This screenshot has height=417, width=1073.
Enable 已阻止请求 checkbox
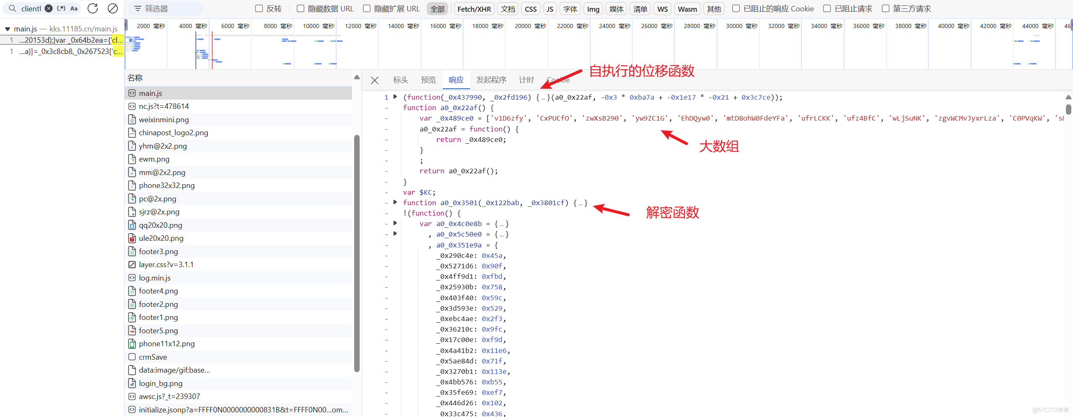(x=827, y=8)
